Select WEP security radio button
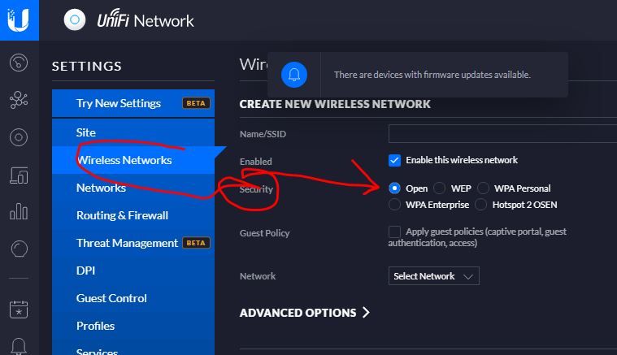Image resolution: width=617 pixels, height=355 pixels. click(440, 188)
